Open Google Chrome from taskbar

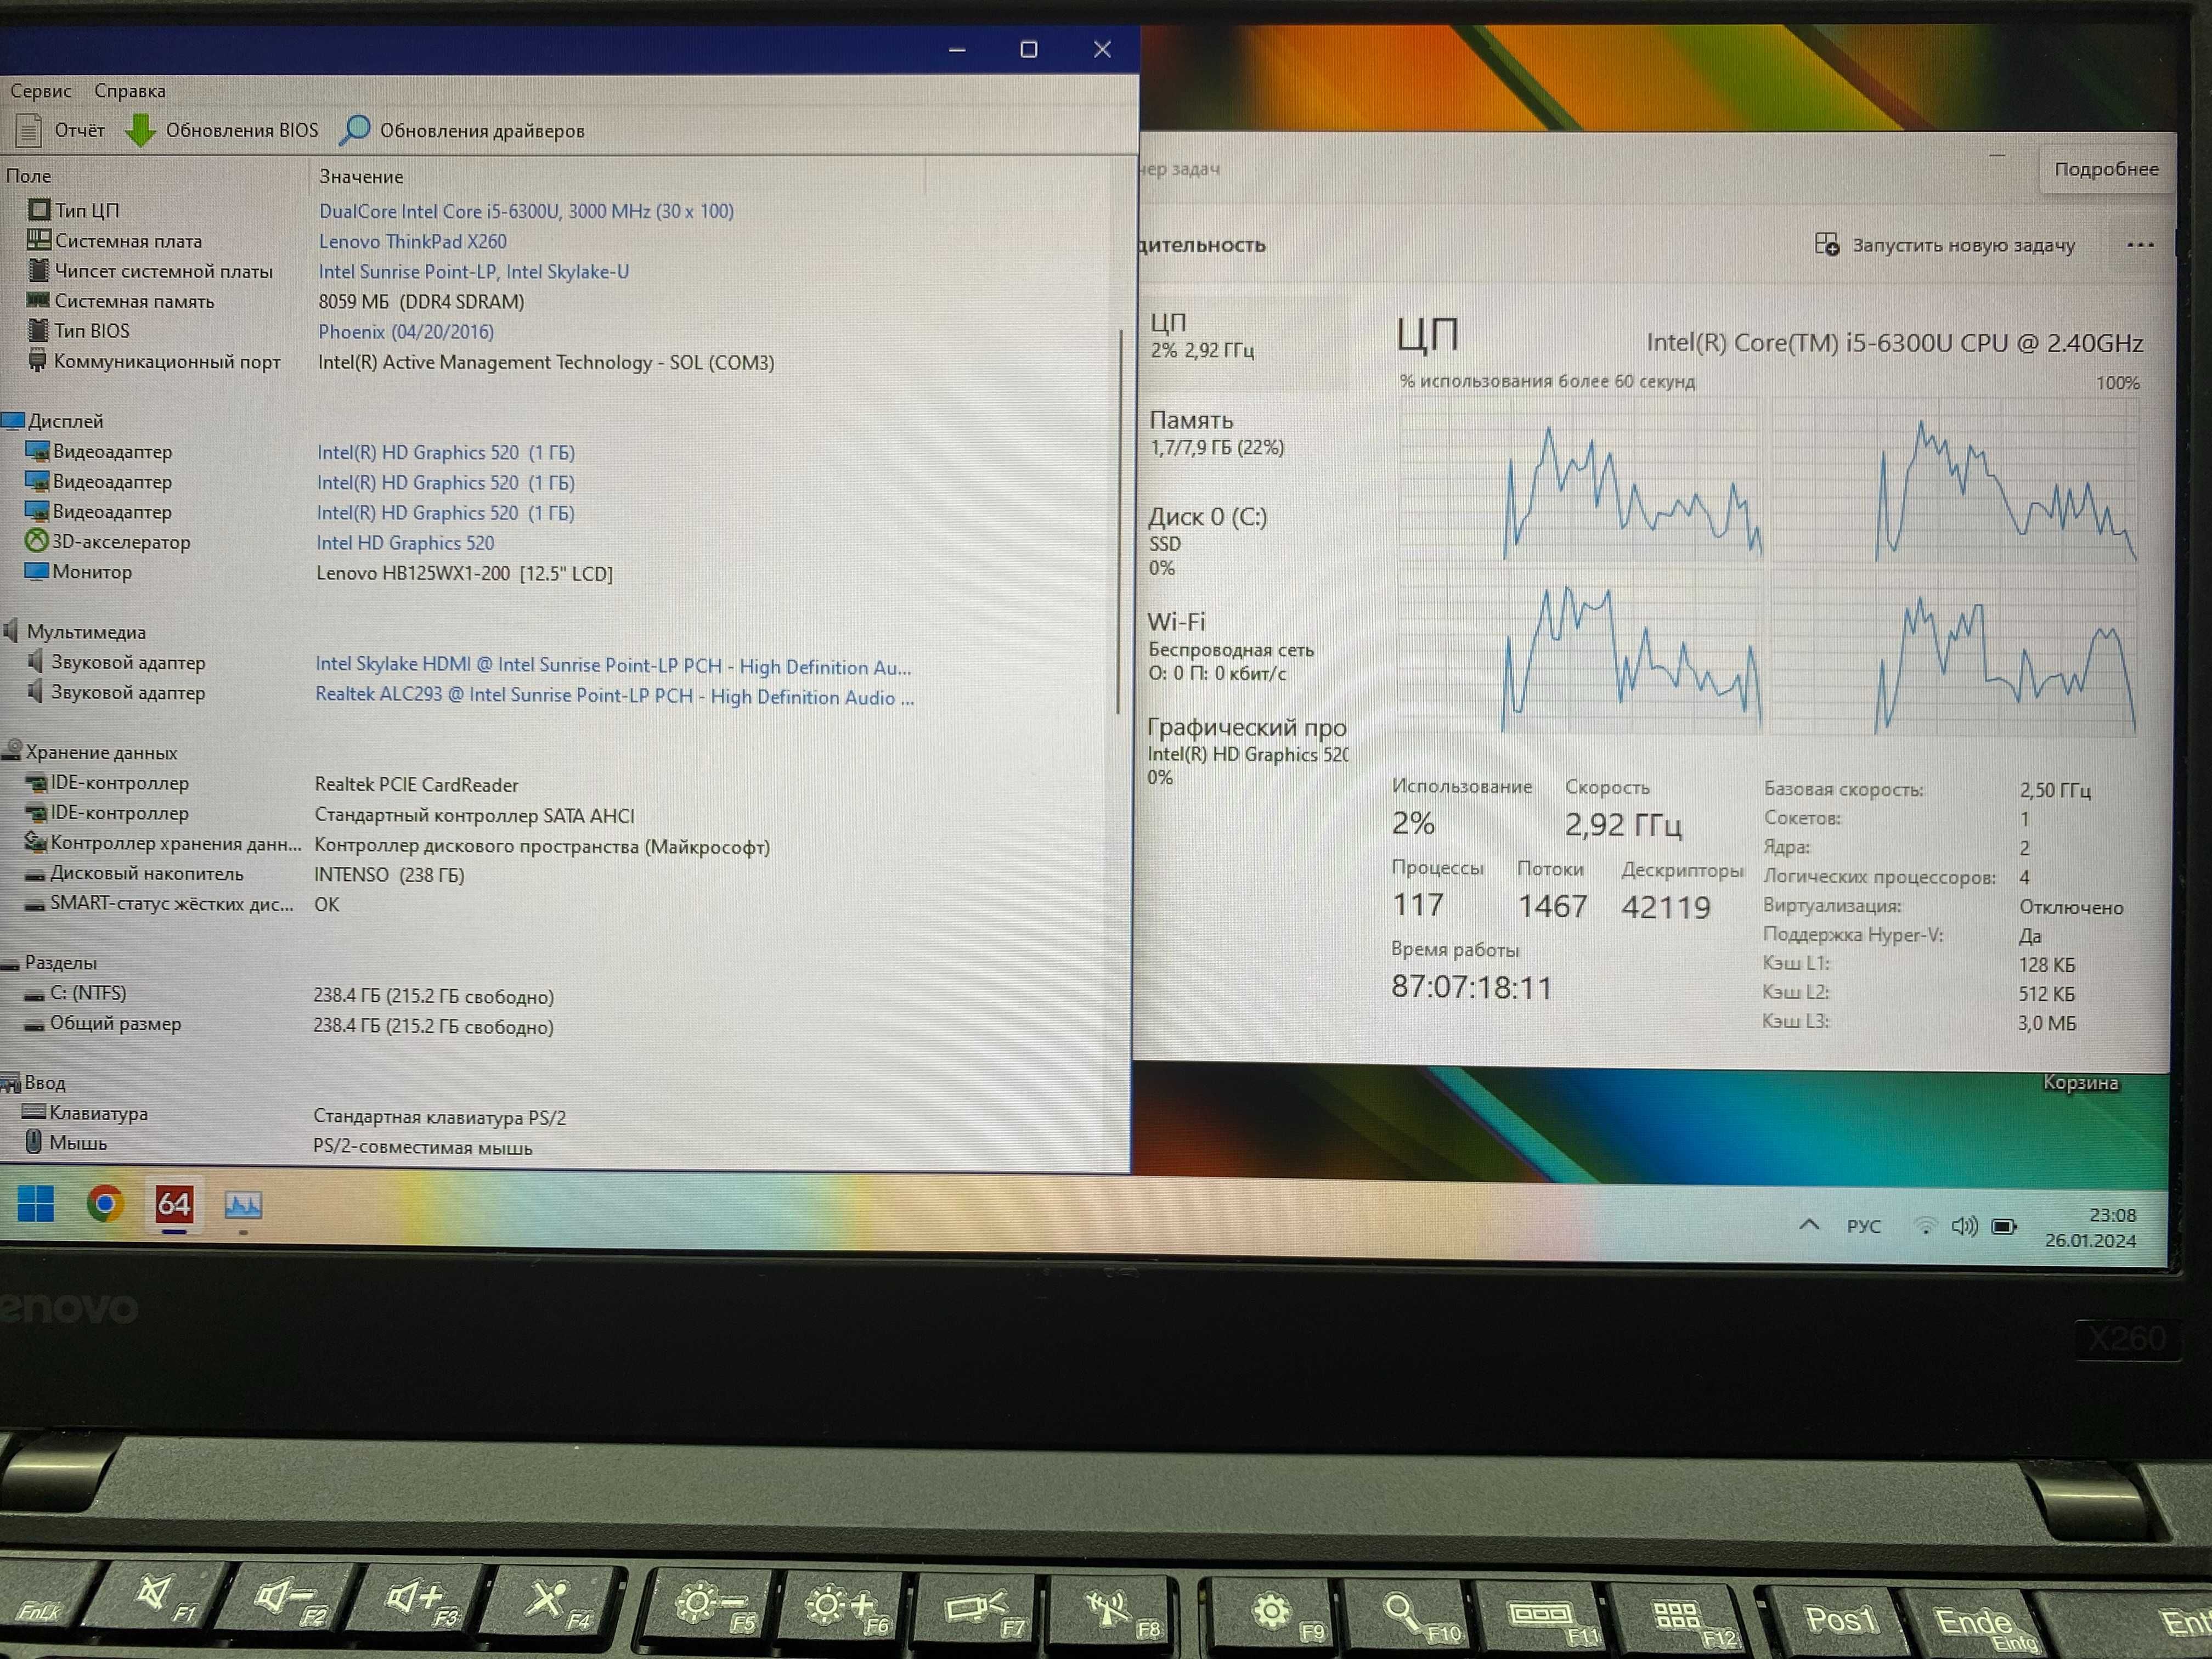pyautogui.click(x=105, y=1204)
